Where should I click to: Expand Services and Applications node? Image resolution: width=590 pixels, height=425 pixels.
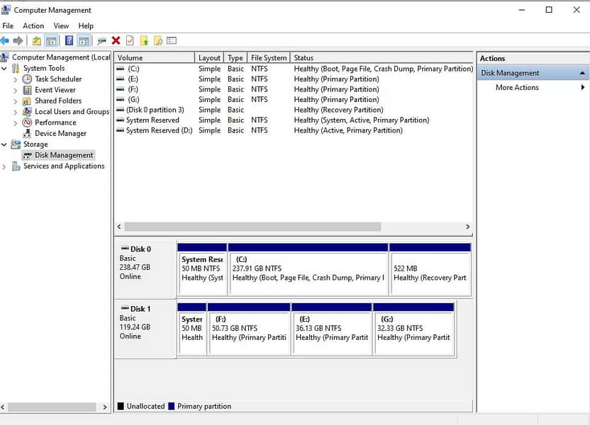tap(4, 166)
